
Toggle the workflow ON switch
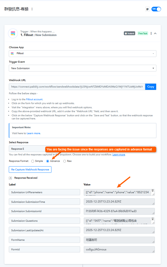point(156,9)
